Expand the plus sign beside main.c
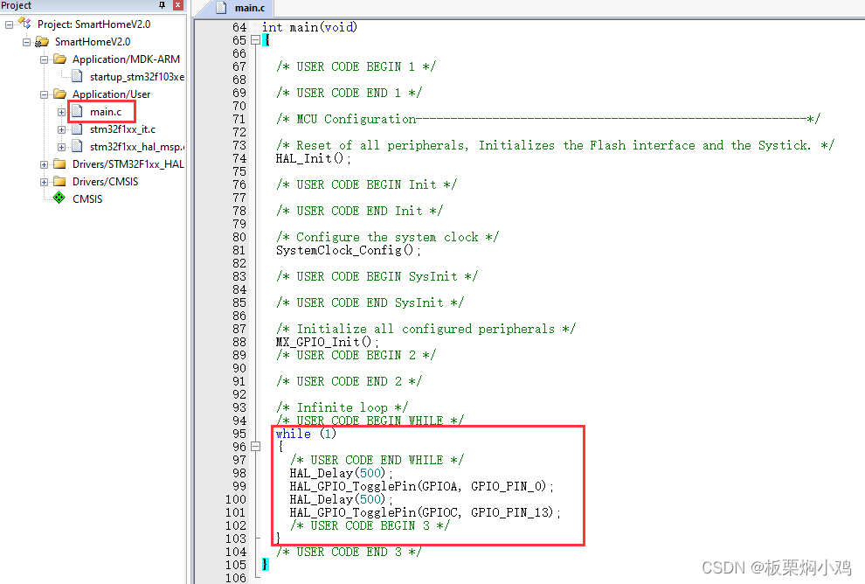 coord(60,112)
